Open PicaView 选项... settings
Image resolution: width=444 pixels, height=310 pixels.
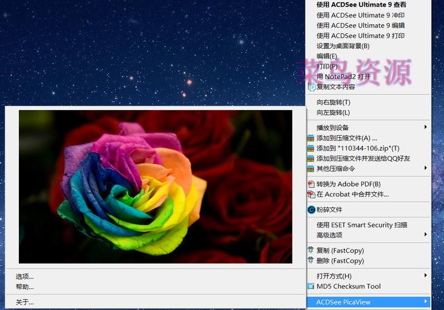pos(24,277)
